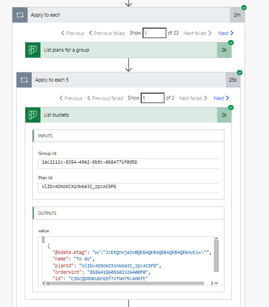Click the 25s duration badge
The width and height of the screenshot is (269, 307).
pos(233,80)
